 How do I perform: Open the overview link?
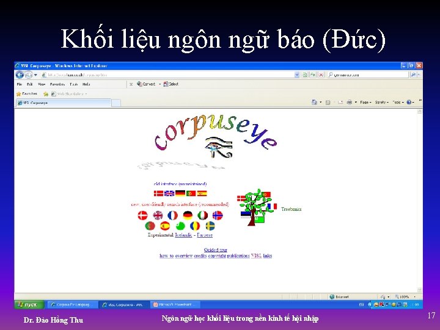click(184, 255)
